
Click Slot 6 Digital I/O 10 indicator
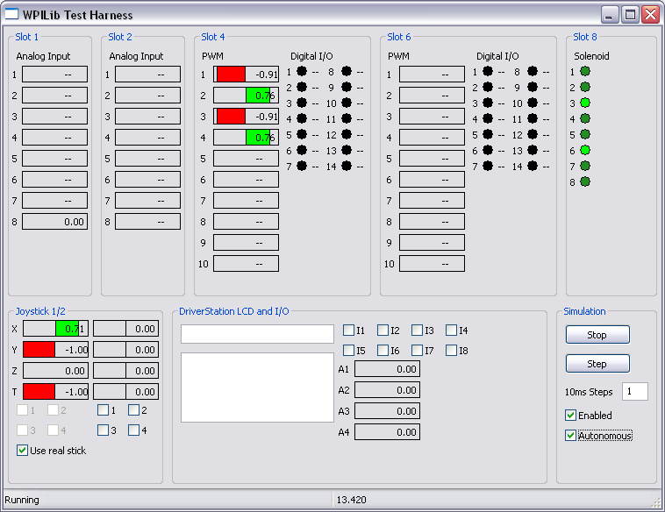pyautogui.click(x=533, y=103)
